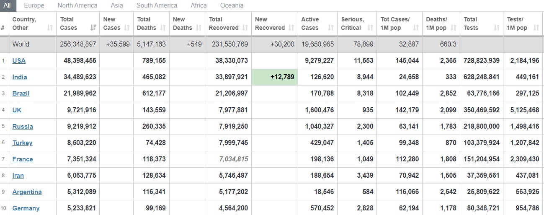Viewport: 544px width, 215px height.
Task: Follow the Germany link
Action: pos(26,208)
